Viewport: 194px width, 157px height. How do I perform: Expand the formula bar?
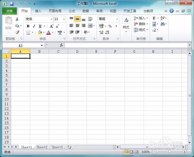tap(190, 45)
